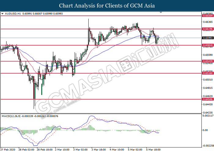Click the chart shift triangle marker at top
The height and width of the screenshot is (152, 214).
click(161, 12)
